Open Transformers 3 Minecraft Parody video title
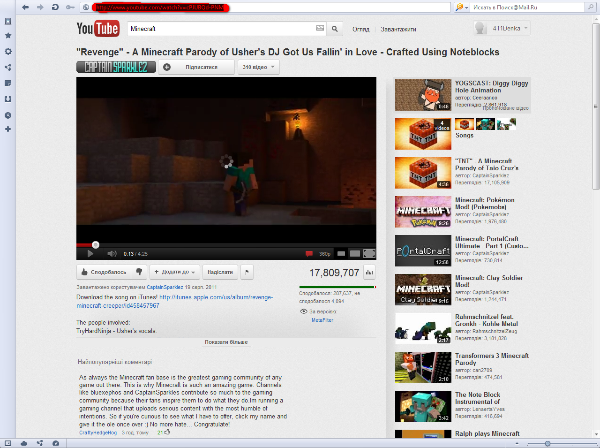This screenshot has width=600, height=448. (x=492, y=359)
